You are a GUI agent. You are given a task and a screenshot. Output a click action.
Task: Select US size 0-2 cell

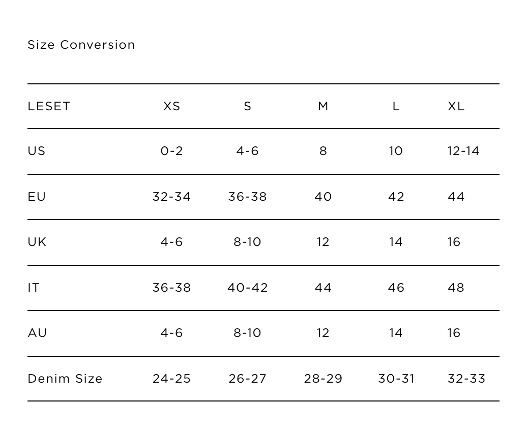(x=171, y=151)
